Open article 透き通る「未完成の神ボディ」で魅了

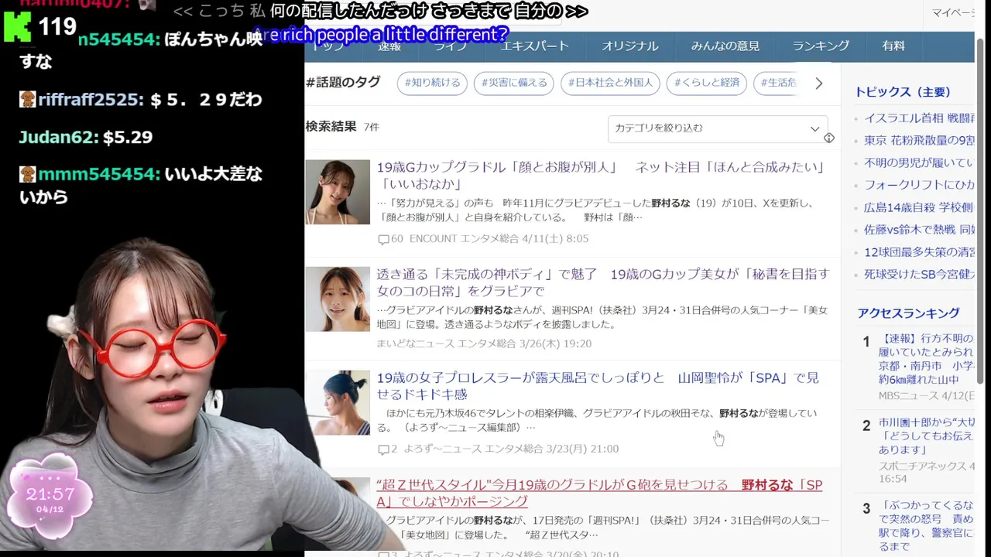point(602,282)
